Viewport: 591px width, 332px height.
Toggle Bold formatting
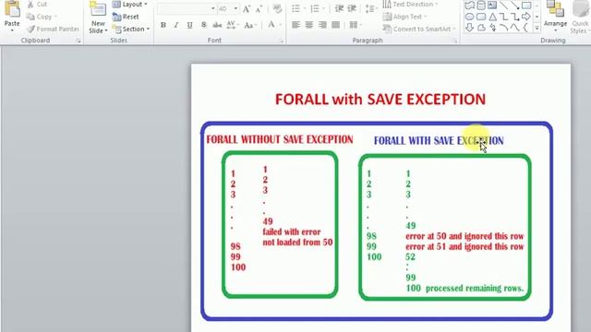click(x=163, y=25)
